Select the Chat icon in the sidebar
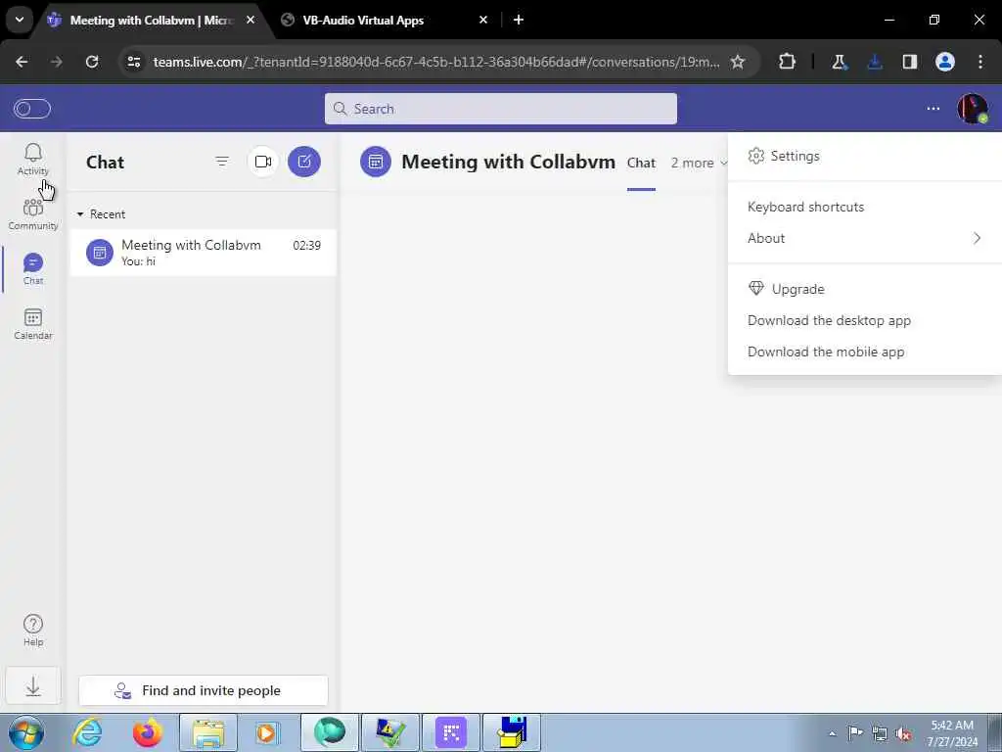Image resolution: width=1002 pixels, height=752 pixels. tap(32, 268)
